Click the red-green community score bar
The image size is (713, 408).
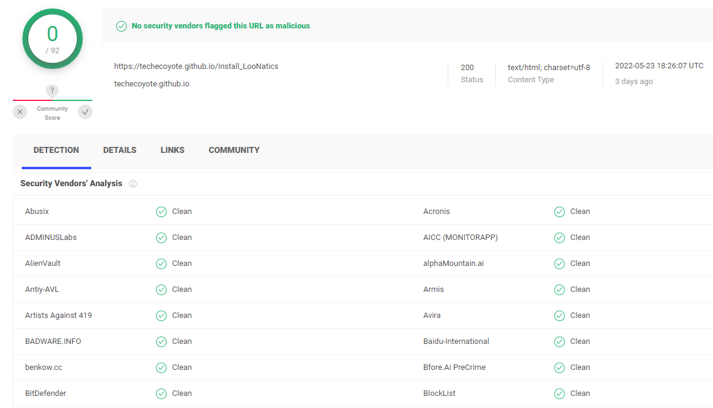click(53, 100)
